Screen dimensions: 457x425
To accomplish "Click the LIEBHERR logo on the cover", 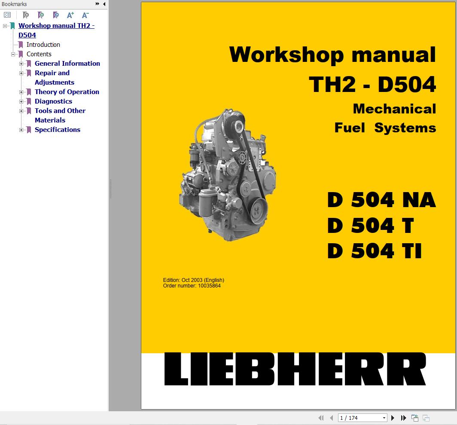I will pyautogui.click(x=295, y=369).
